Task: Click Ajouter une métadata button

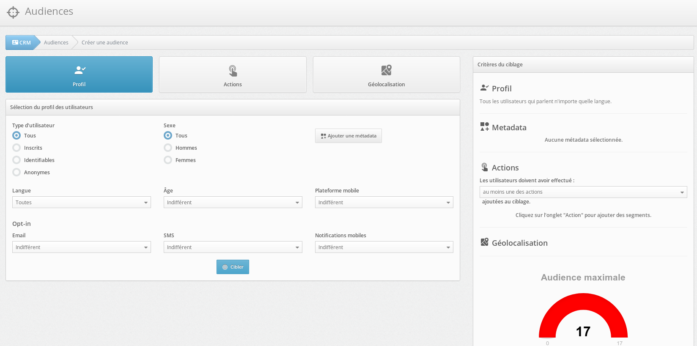Action: pyautogui.click(x=348, y=136)
